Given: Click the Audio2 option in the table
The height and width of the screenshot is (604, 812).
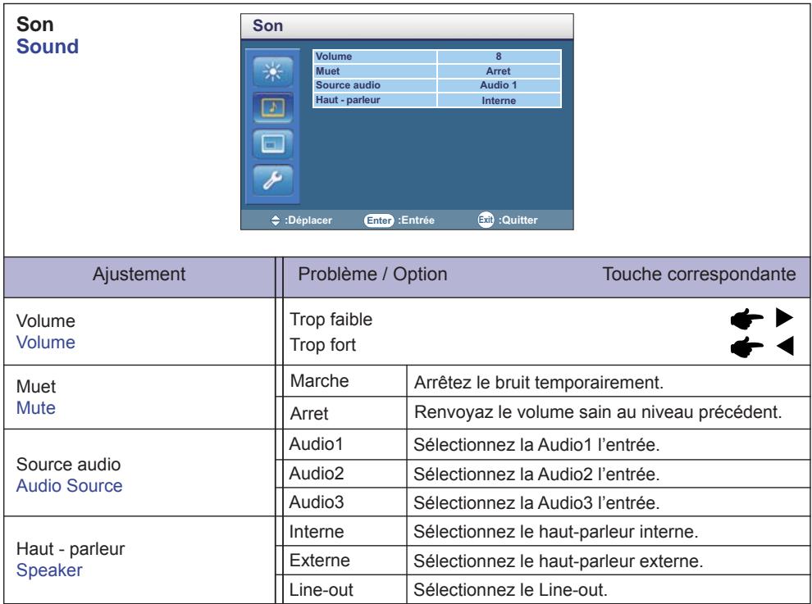Looking at the screenshot, I should pyautogui.click(x=317, y=474).
